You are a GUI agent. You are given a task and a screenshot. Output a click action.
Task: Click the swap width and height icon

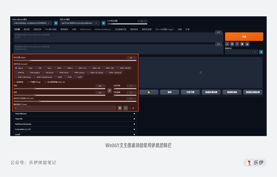click(110, 90)
